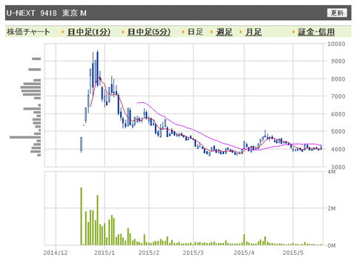The height and width of the screenshot is (269, 356).
Task: Click the 2015/4 date axis label
Action: click(x=244, y=253)
